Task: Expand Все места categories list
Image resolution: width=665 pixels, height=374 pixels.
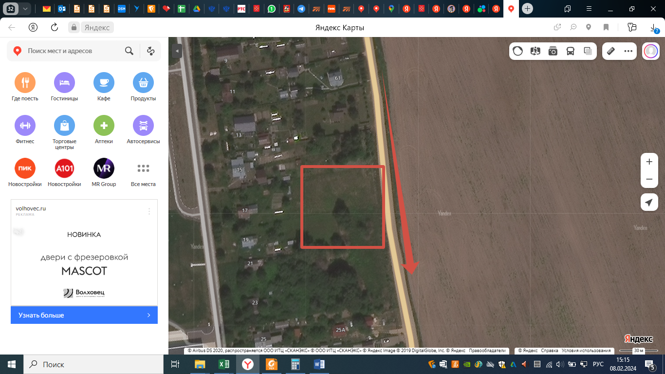Action: pos(143,173)
